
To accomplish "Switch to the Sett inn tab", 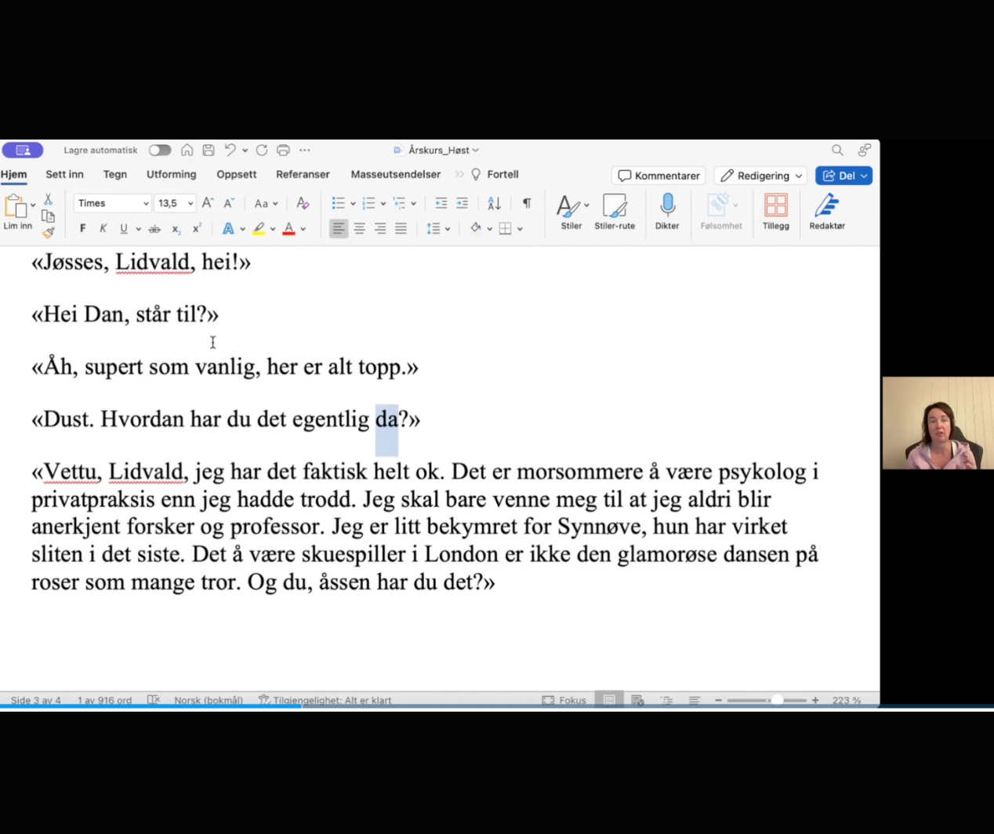I will (x=64, y=174).
